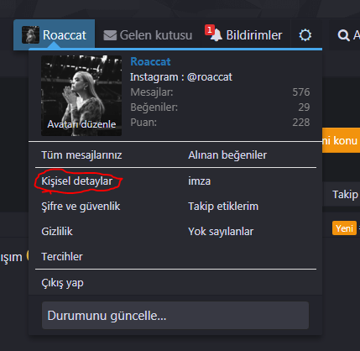This screenshot has width=360, height=351.
Task: Click the Beğeniler count 29
Action: pos(304,107)
